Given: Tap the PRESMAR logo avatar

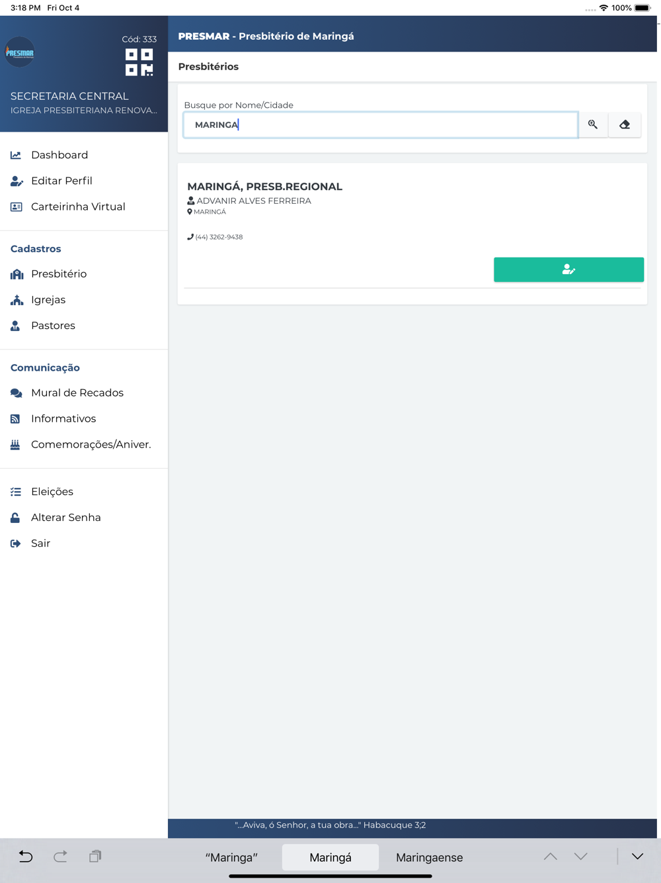Looking at the screenshot, I should (x=20, y=52).
